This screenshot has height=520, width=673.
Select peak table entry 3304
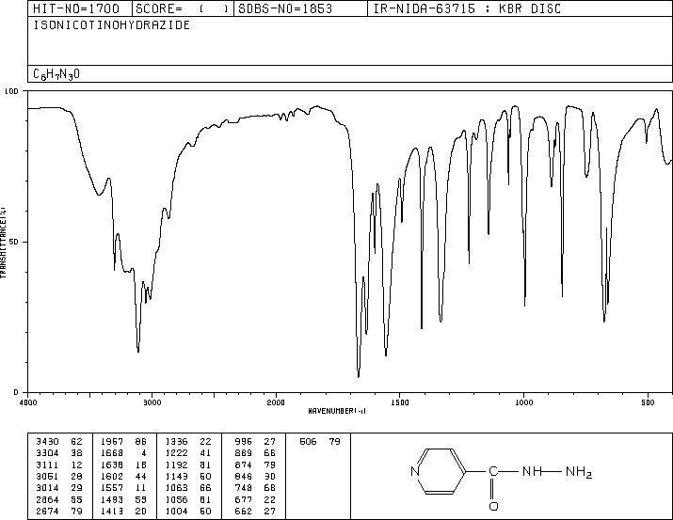click(58, 453)
